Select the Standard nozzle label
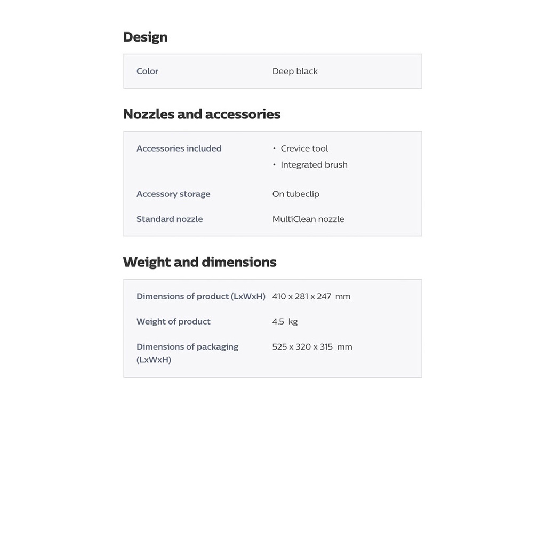This screenshot has width=546, height=554. click(170, 219)
